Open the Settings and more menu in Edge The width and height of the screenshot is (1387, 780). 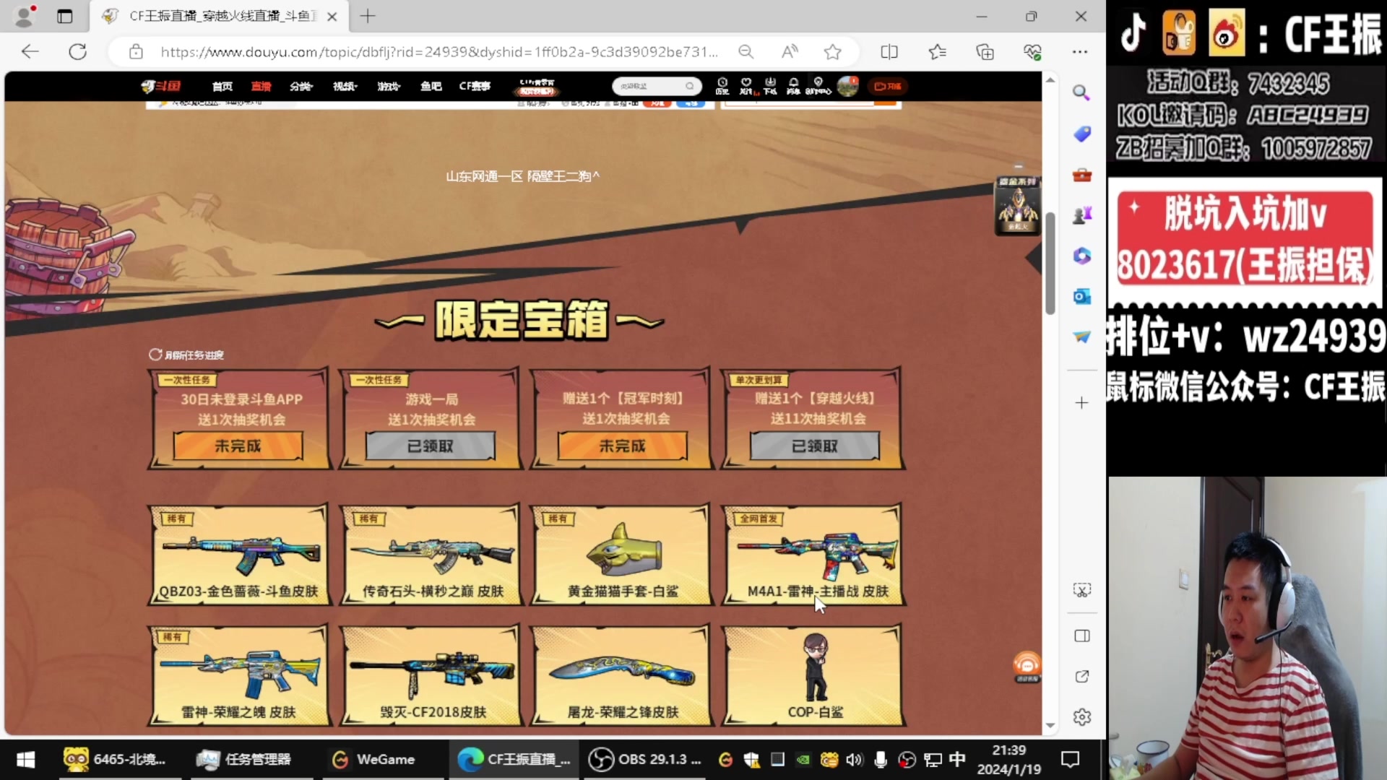click(x=1081, y=51)
